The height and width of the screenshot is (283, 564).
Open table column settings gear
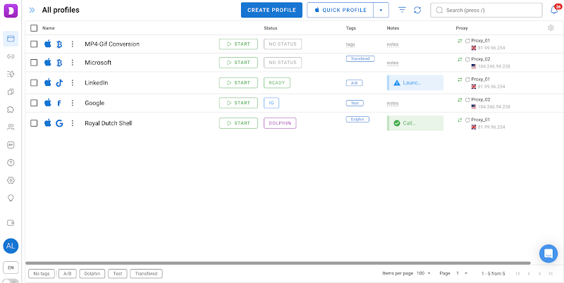(x=551, y=28)
